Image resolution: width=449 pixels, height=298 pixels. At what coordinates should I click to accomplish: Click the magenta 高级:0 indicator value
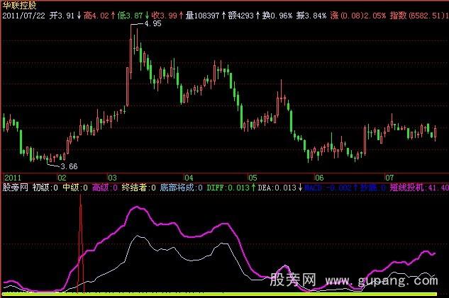pyautogui.click(x=105, y=188)
